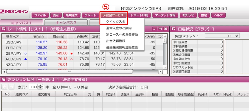Close the レート情報 panel

166,29
